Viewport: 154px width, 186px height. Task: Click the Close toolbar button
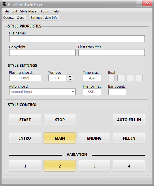[x=20, y=18]
